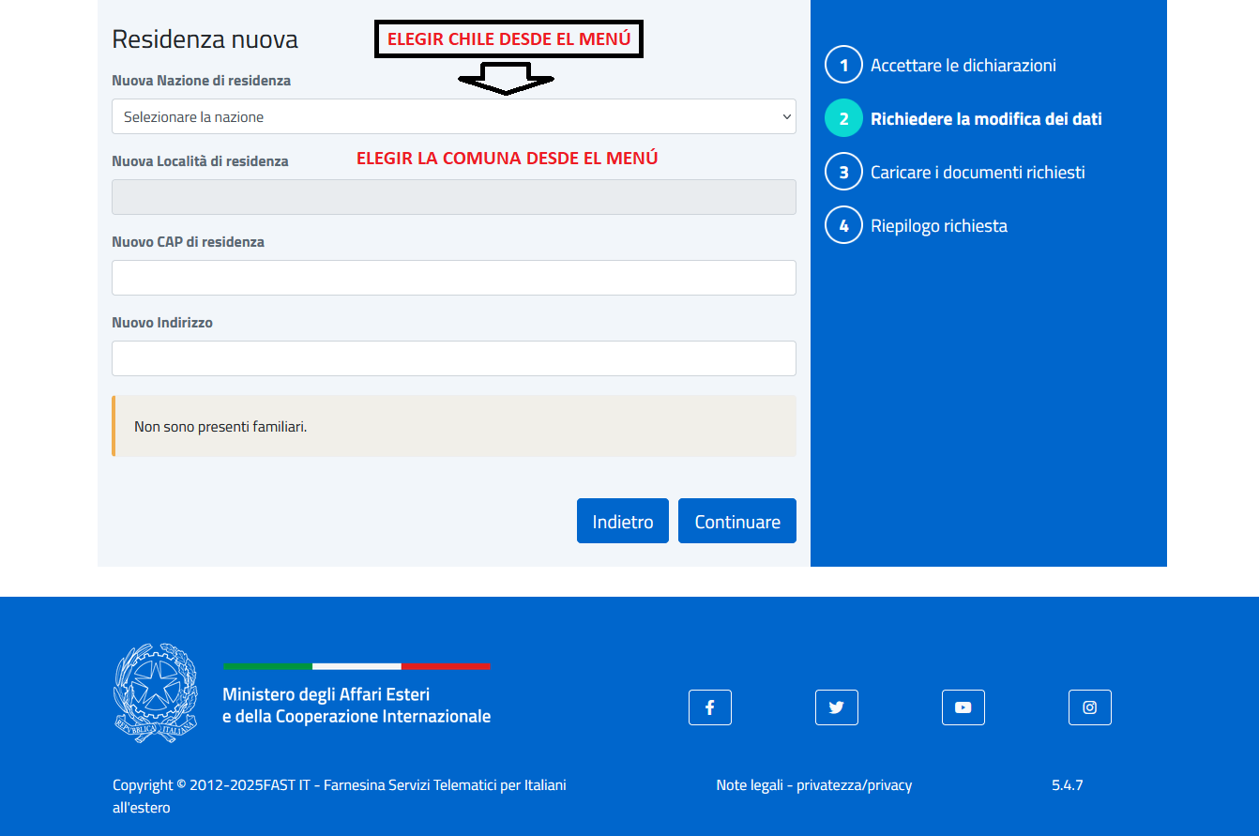
Task: Open Note legali - privatezza/privacy link
Action: [x=813, y=785]
